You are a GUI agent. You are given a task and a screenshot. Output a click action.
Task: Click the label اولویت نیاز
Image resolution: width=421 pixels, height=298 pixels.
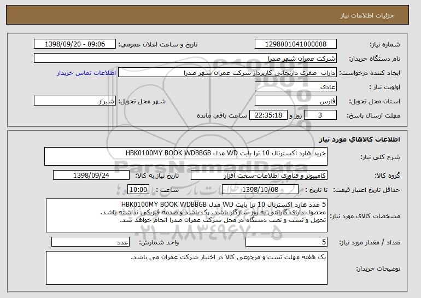384,87
